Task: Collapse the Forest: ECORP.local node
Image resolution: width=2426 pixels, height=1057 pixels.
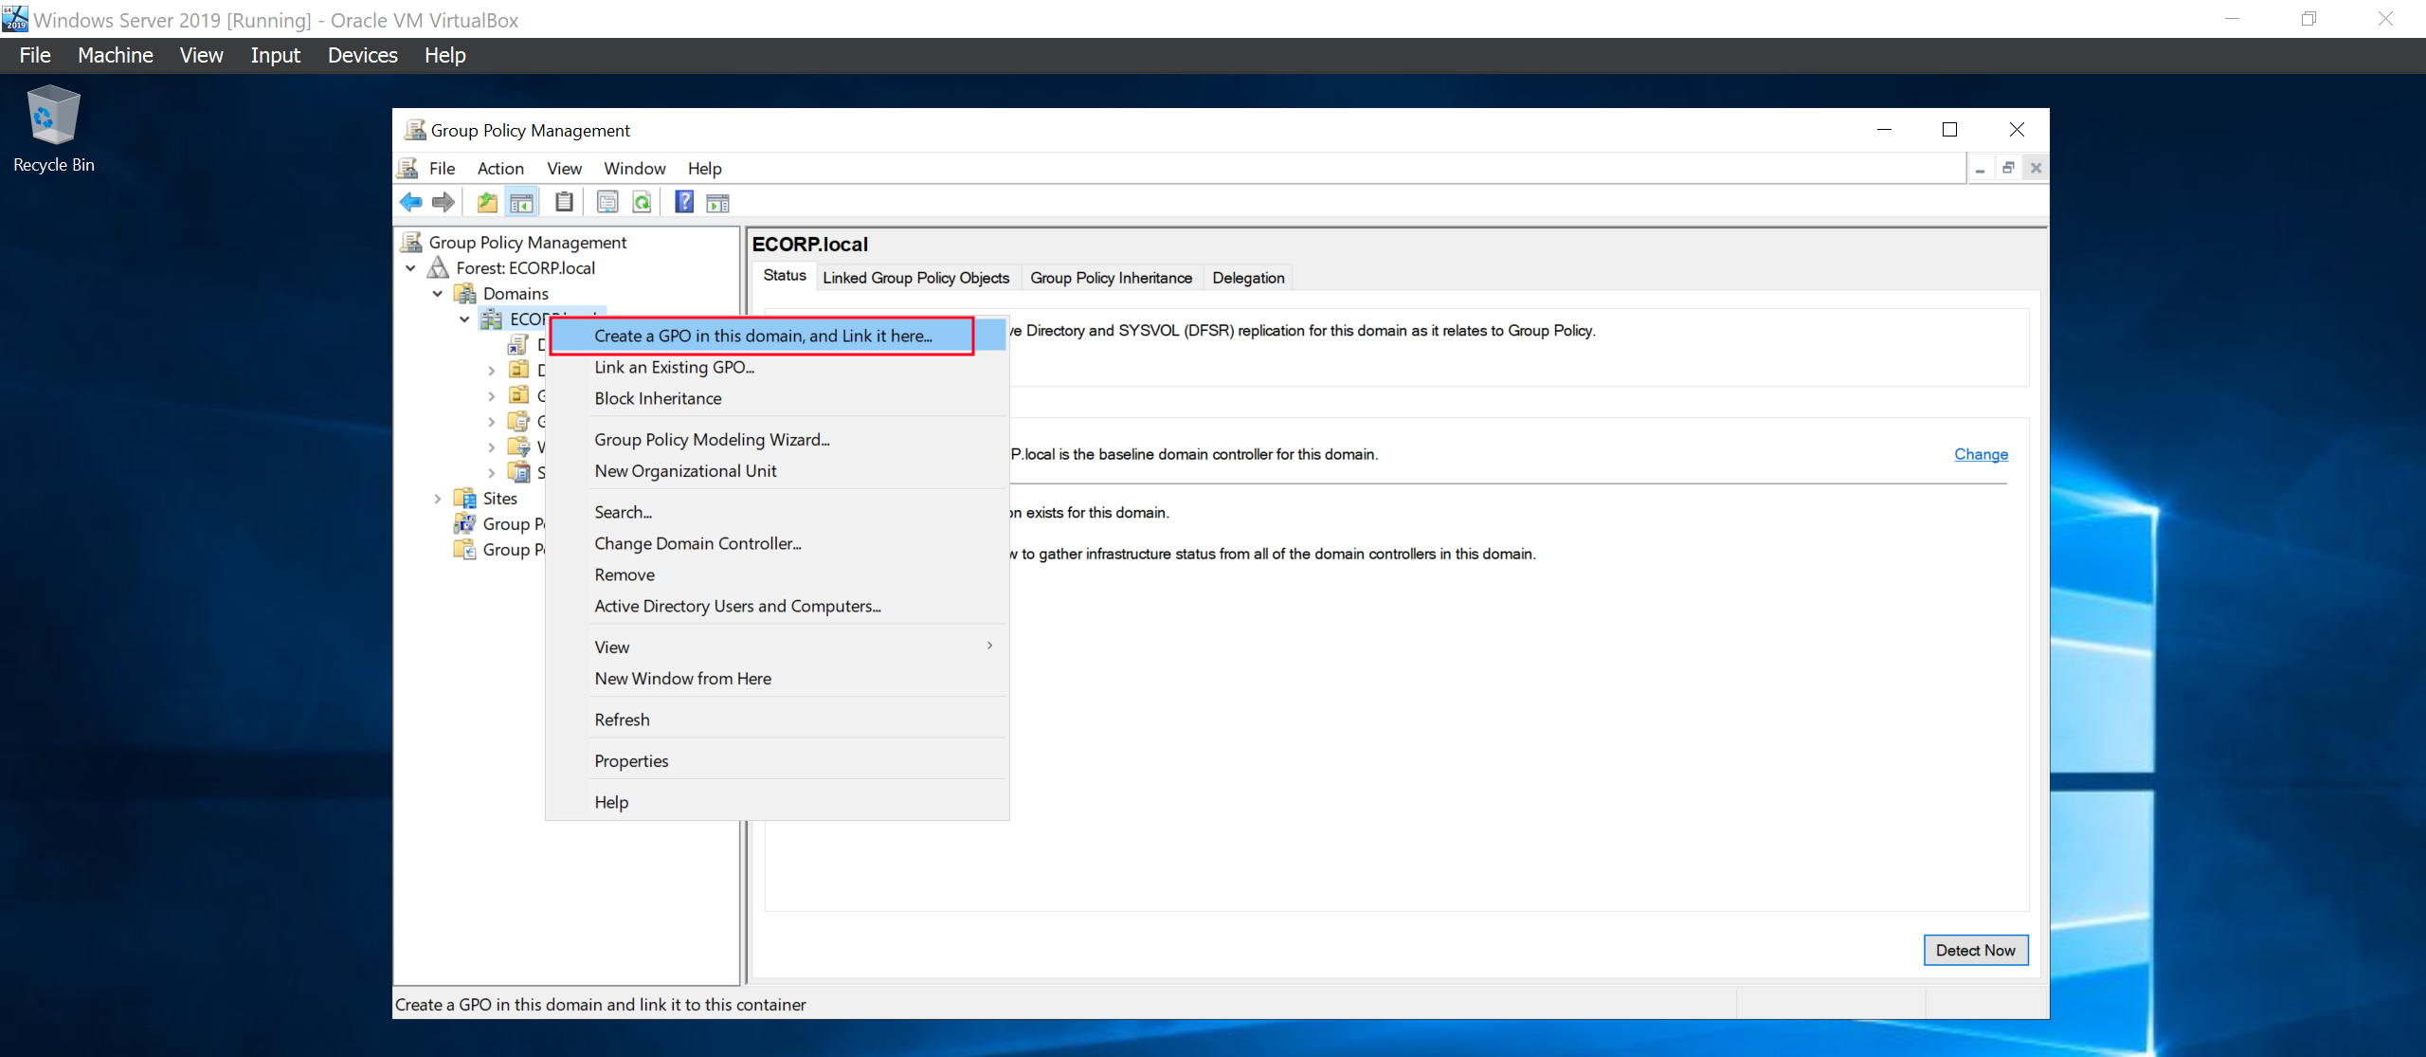Action: 410,268
